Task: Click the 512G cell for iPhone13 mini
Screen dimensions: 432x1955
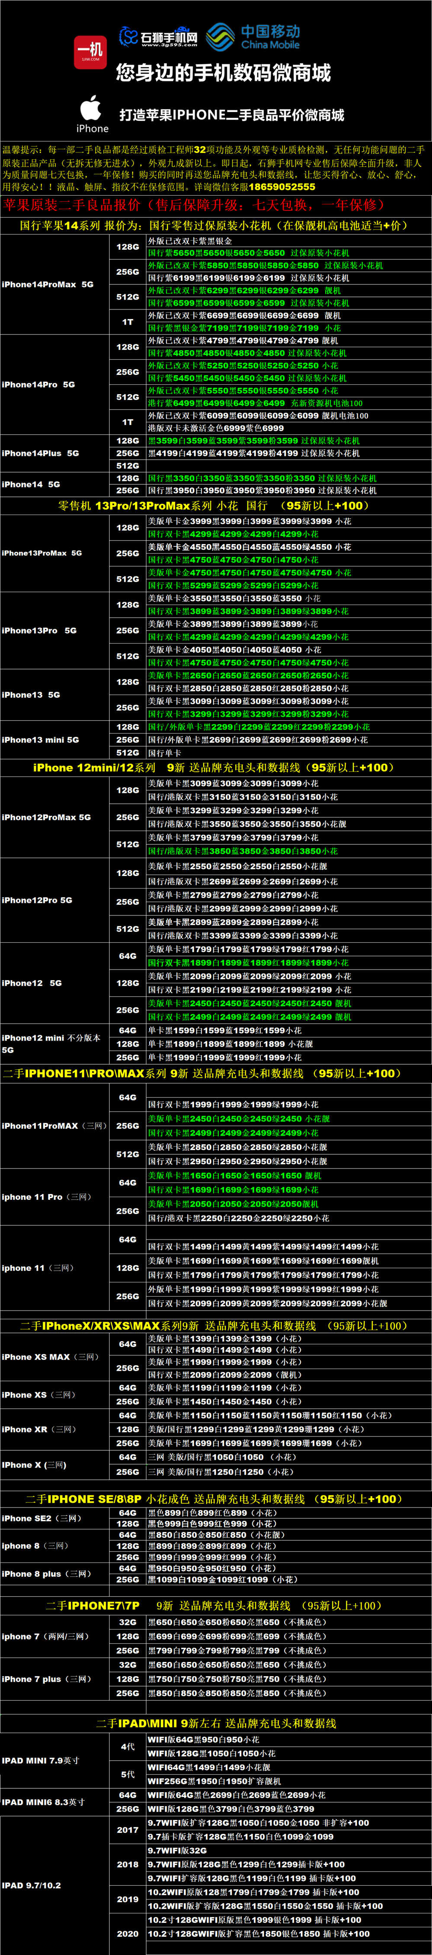Action: coord(127,753)
